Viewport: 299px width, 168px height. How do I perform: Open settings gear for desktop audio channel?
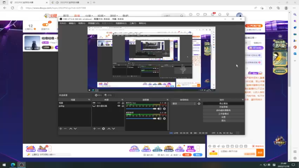pyautogui.click(x=164, y=118)
